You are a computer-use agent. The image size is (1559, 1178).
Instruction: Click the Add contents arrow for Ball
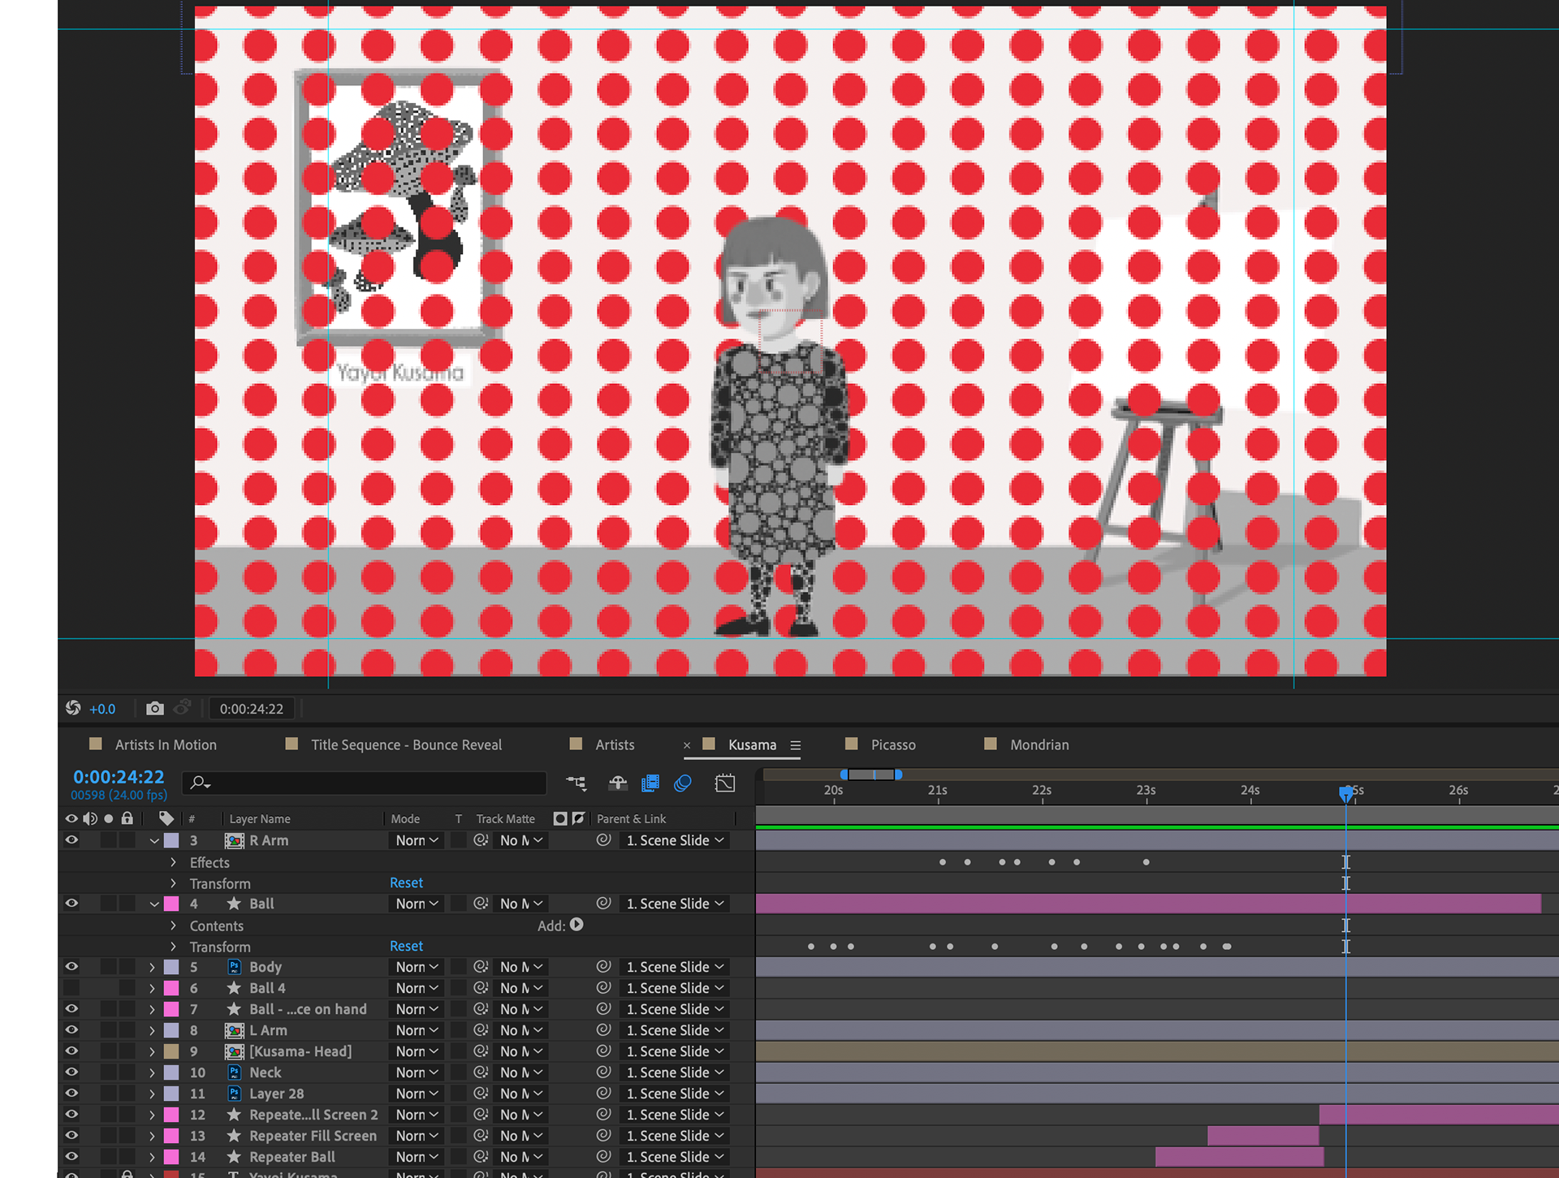point(577,925)
